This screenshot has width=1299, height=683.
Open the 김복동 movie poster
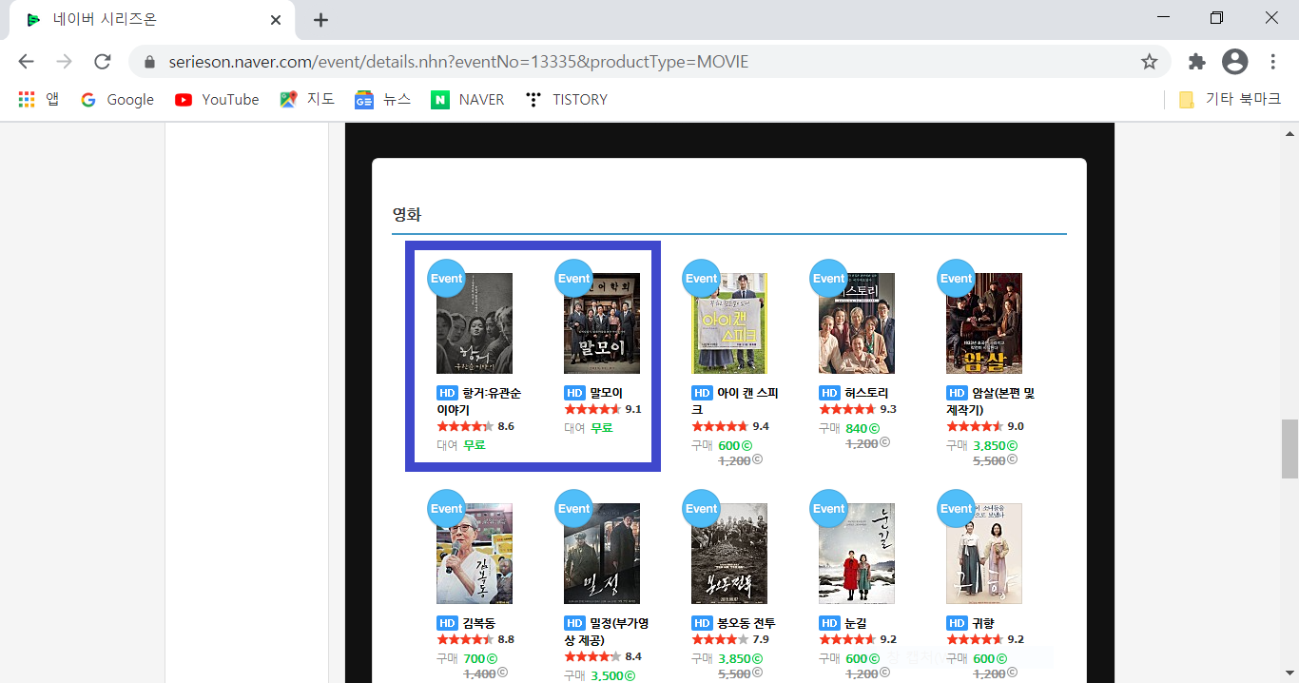pyautogui.click(x=475, y=554)
